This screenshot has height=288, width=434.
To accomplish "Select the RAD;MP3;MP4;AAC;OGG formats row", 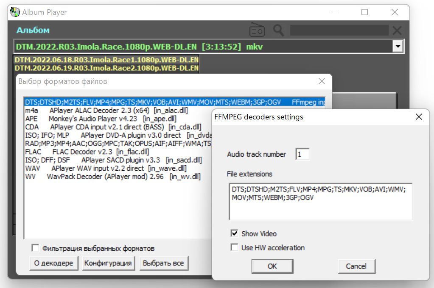I will pyautogui.click(x=118, y=144).
